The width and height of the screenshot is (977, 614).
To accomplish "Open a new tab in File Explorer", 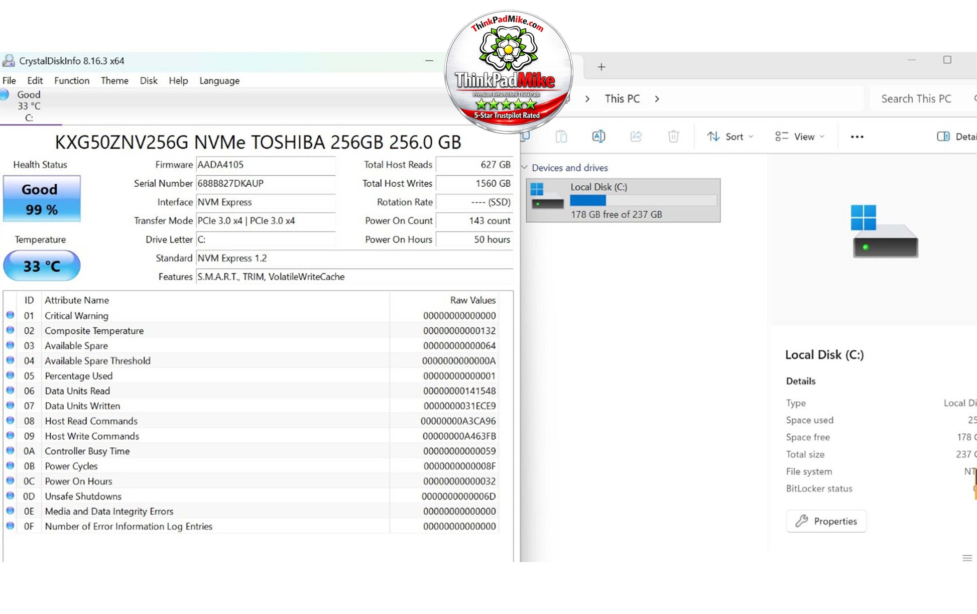I will (601, 67).
